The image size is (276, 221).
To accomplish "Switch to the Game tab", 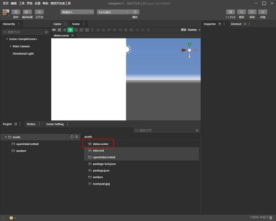I will point(57,24).
